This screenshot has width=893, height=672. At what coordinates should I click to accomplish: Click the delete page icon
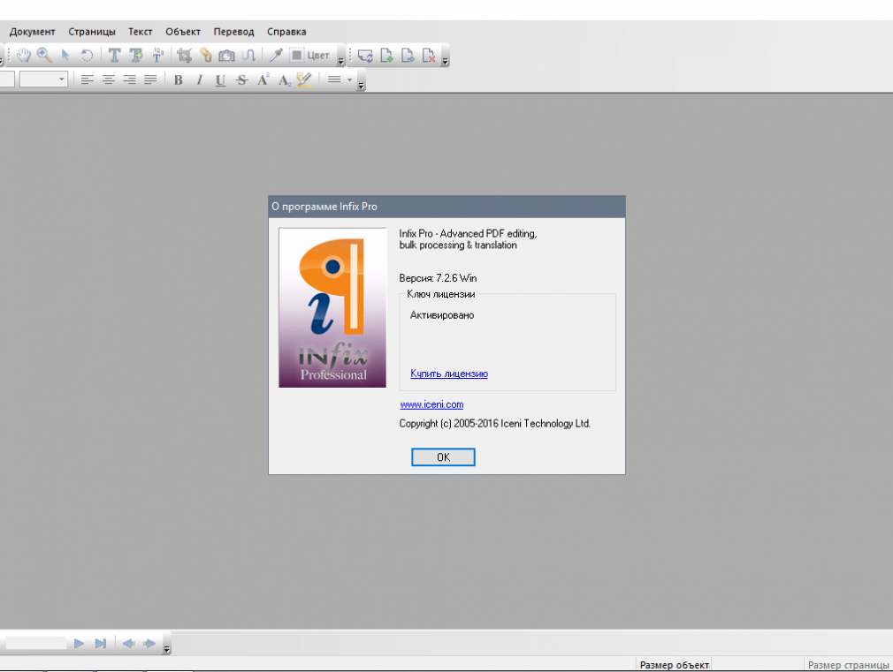pos(429,56)
